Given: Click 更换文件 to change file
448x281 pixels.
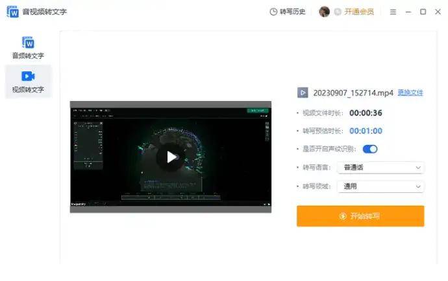Looking at the screenshot, I should 410,93.
